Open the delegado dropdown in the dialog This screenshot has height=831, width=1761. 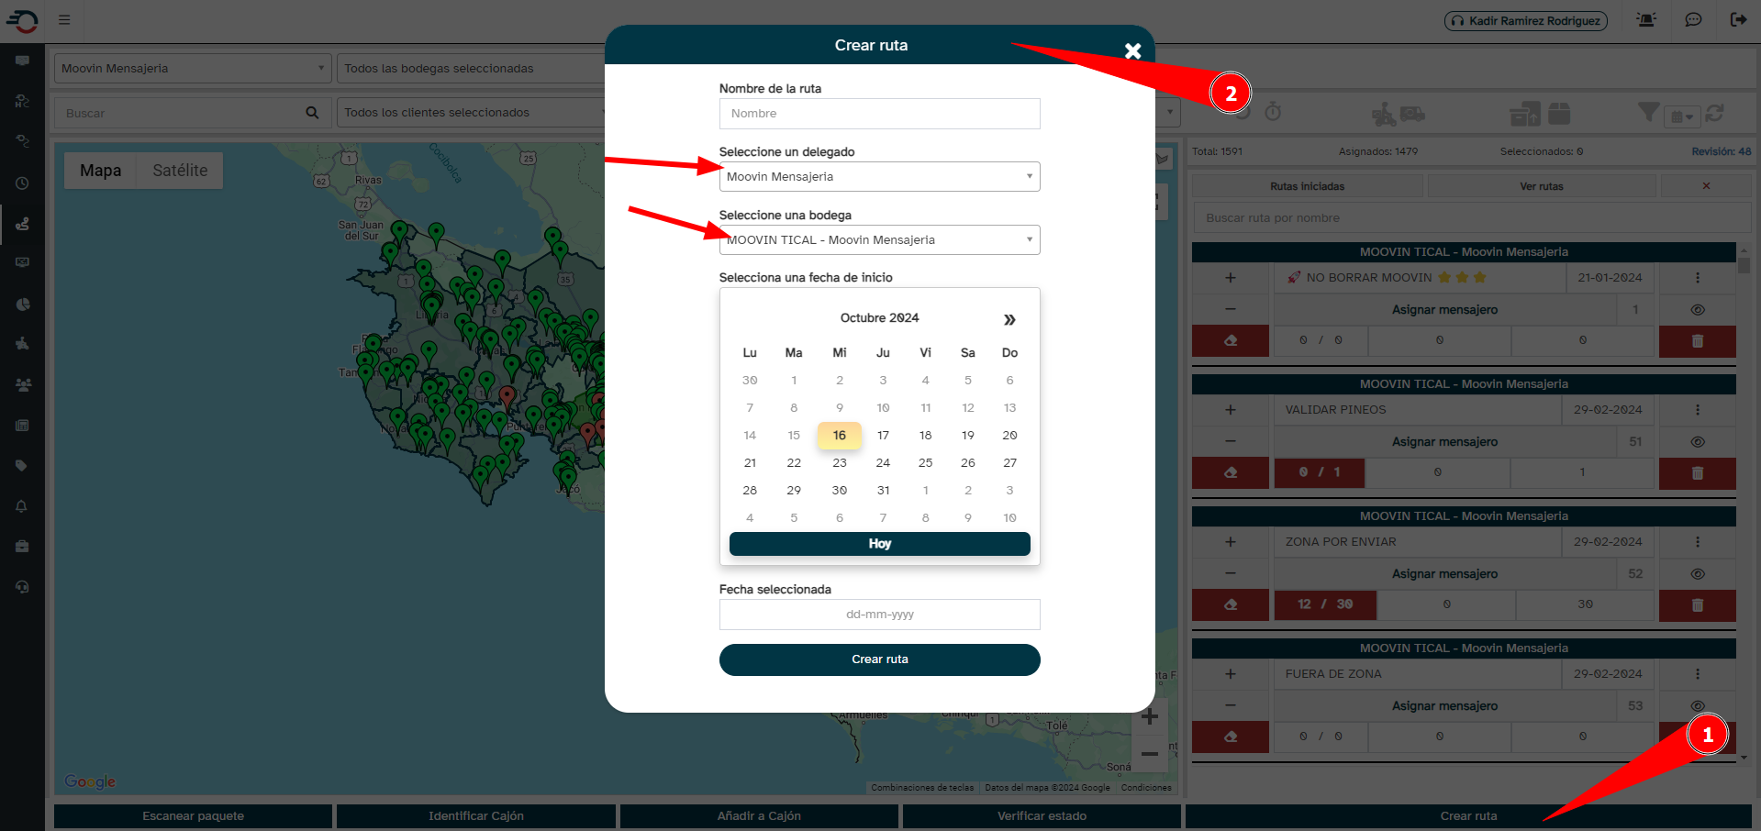(x=879, y=177)
